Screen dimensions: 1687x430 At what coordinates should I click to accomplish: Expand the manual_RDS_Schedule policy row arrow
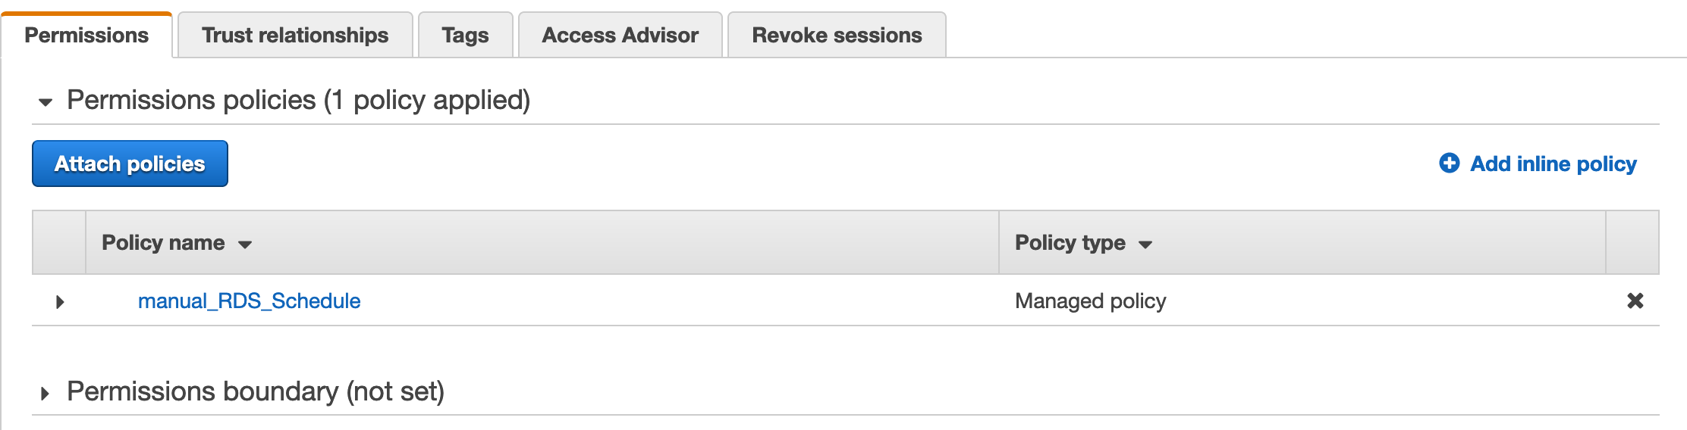[x=60, y=302]
